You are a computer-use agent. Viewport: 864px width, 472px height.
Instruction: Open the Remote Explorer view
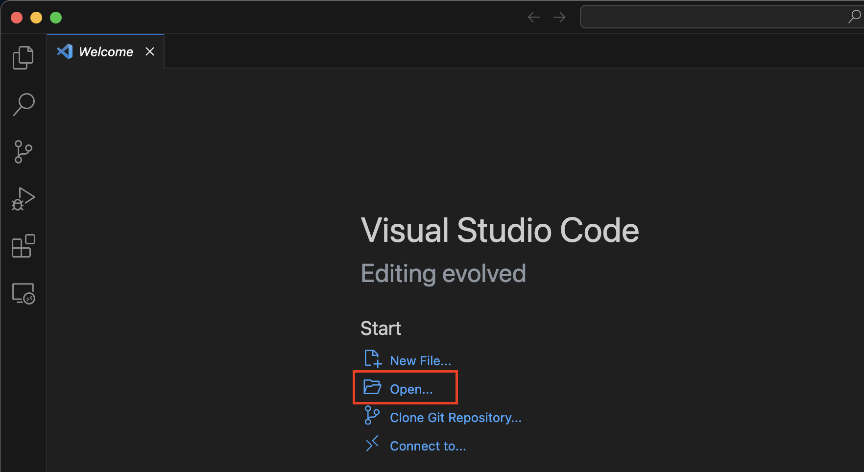click(x=23, y=293)
